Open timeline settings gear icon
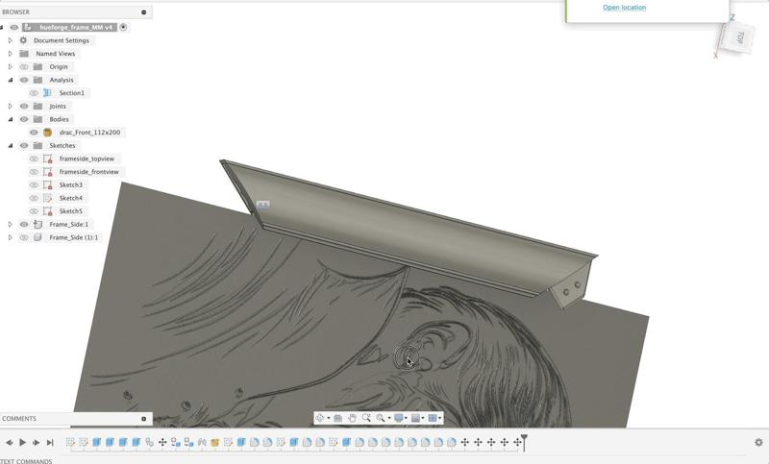Viewport: 769px width, 464px height. click(x=758, y=442)
